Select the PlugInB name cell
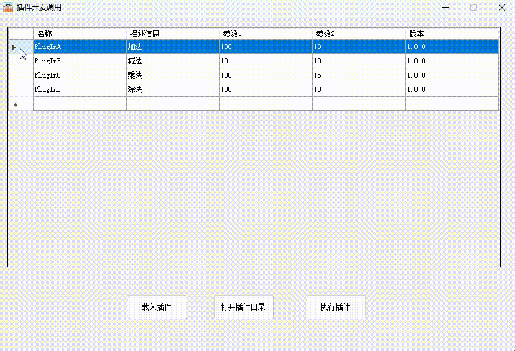 tap(79, 61)
